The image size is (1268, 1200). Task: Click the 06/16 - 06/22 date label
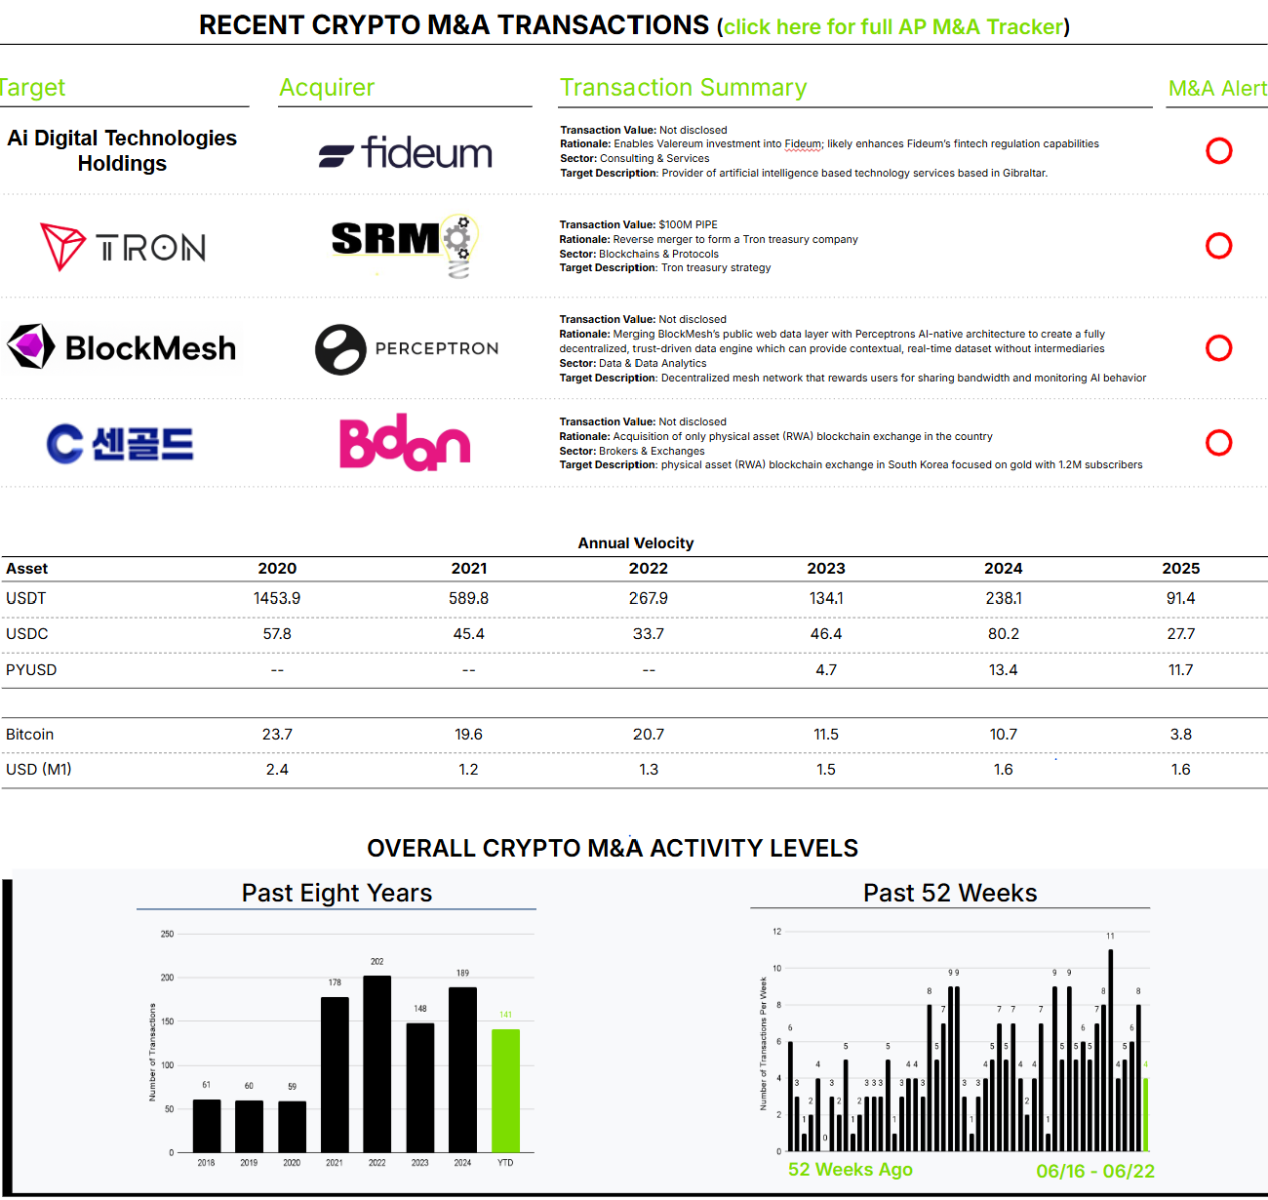[x=1095, y=1171]
